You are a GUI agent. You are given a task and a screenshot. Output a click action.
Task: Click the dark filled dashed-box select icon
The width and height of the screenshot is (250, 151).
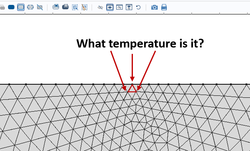[x=65, y=7]
